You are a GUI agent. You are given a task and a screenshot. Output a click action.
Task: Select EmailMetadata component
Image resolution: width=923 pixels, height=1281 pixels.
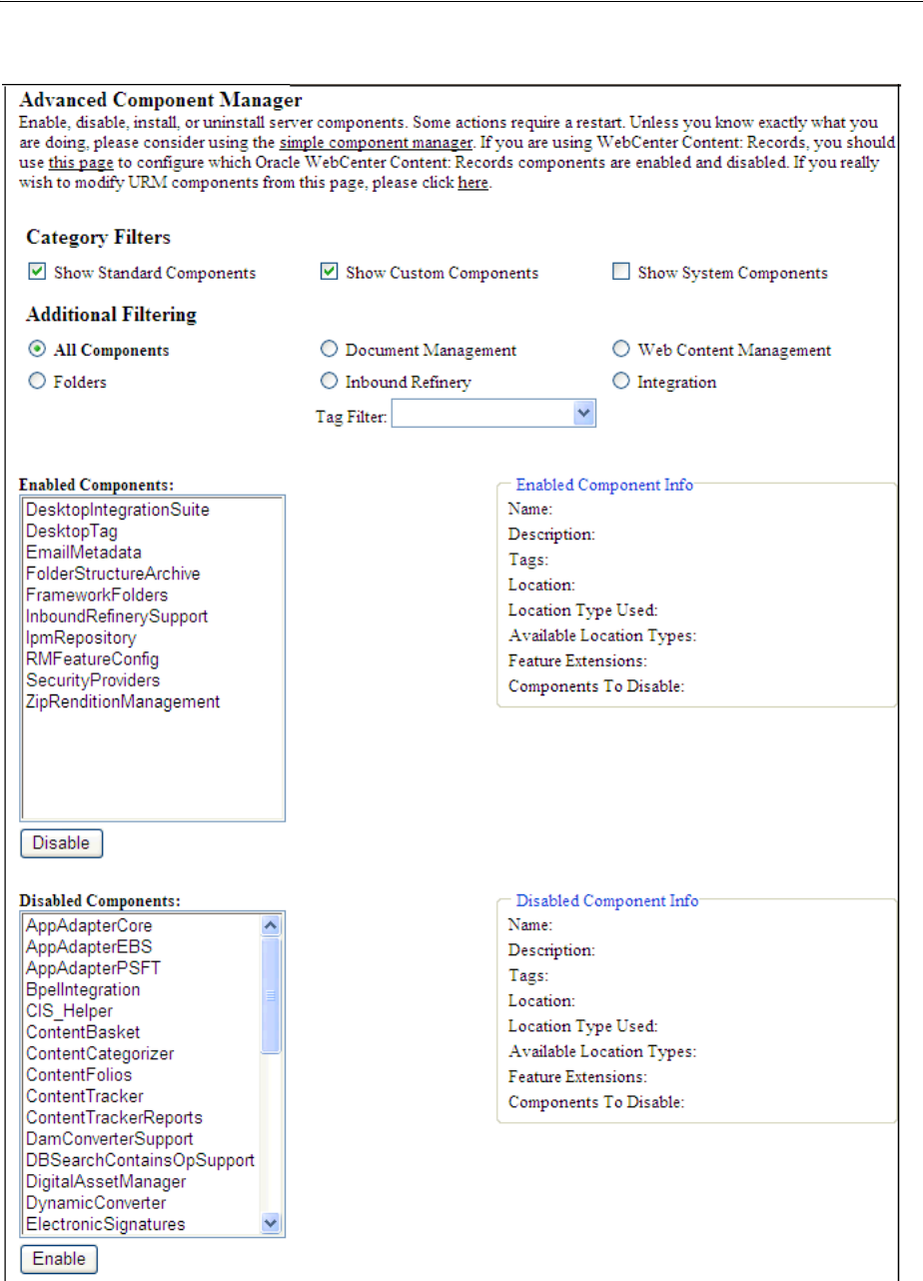(84, 552)
